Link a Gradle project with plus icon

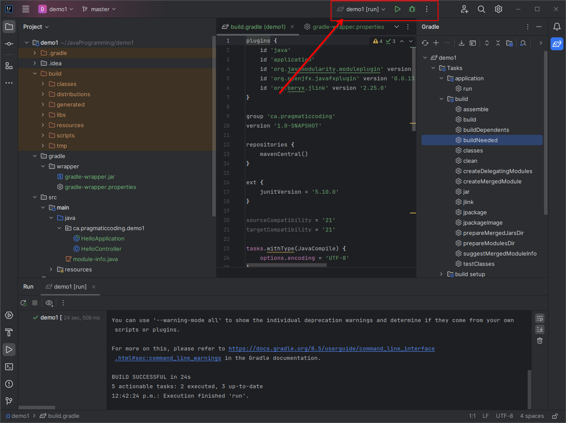click(x=436, y=43)
